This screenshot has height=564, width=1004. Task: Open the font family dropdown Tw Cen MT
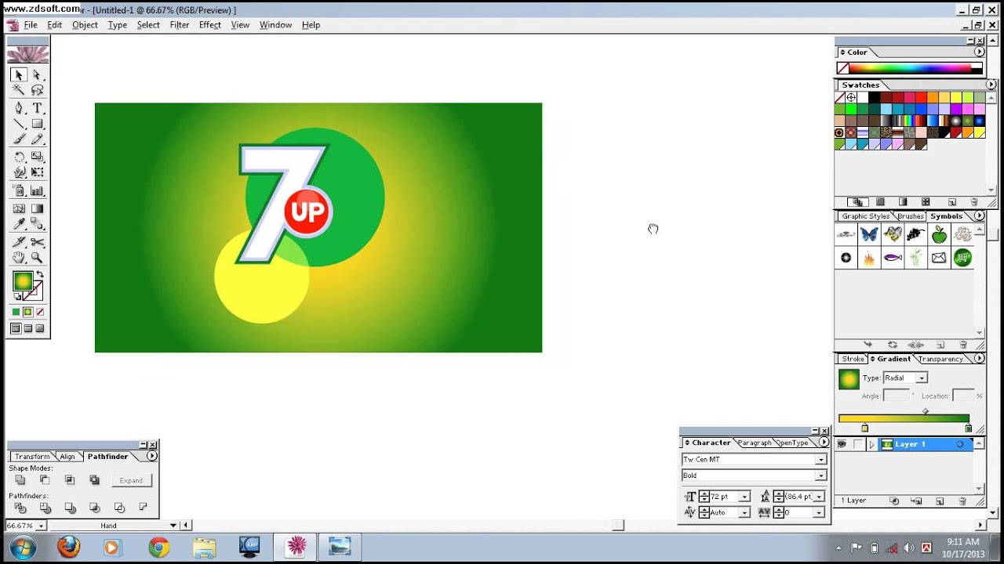[820, 460]
